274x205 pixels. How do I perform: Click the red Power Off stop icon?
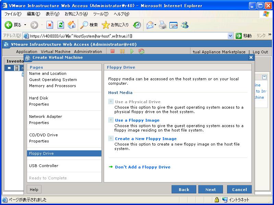(x=113, y=51)
